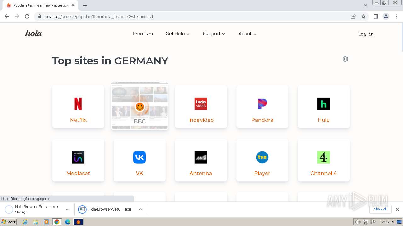Open Chrome three-dot menu
The width and height of the screenshot is (403, 226).
(396, 16)
